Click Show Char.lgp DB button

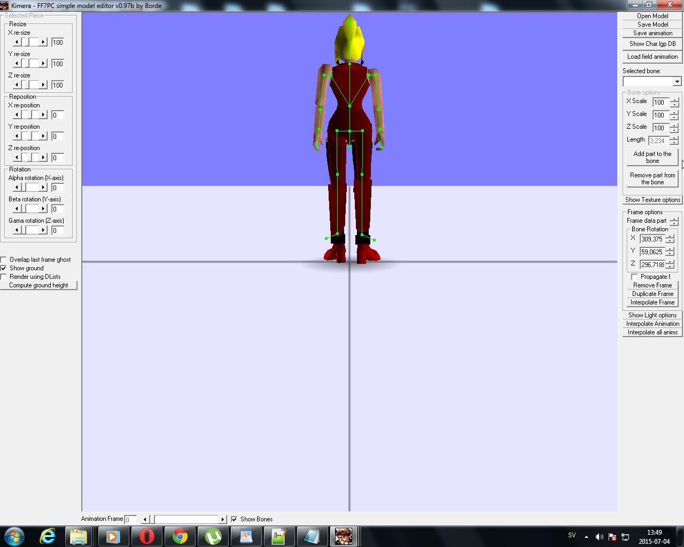(x=652, y=44)
